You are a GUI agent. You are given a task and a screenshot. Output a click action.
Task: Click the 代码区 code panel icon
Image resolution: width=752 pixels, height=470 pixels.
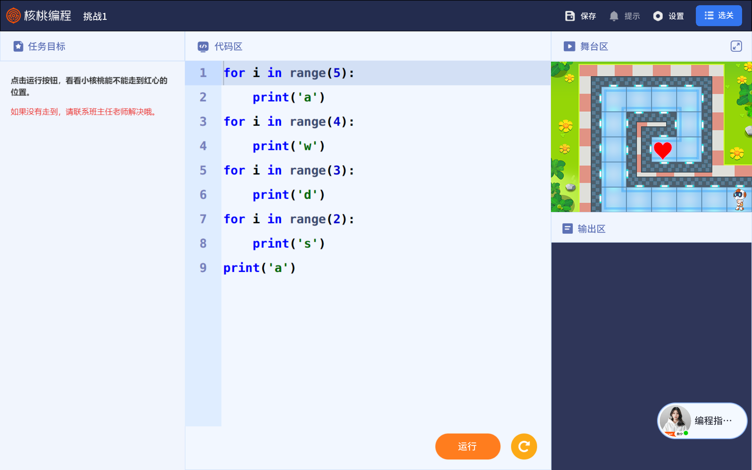pyautogui.click(x=203, y=47)
